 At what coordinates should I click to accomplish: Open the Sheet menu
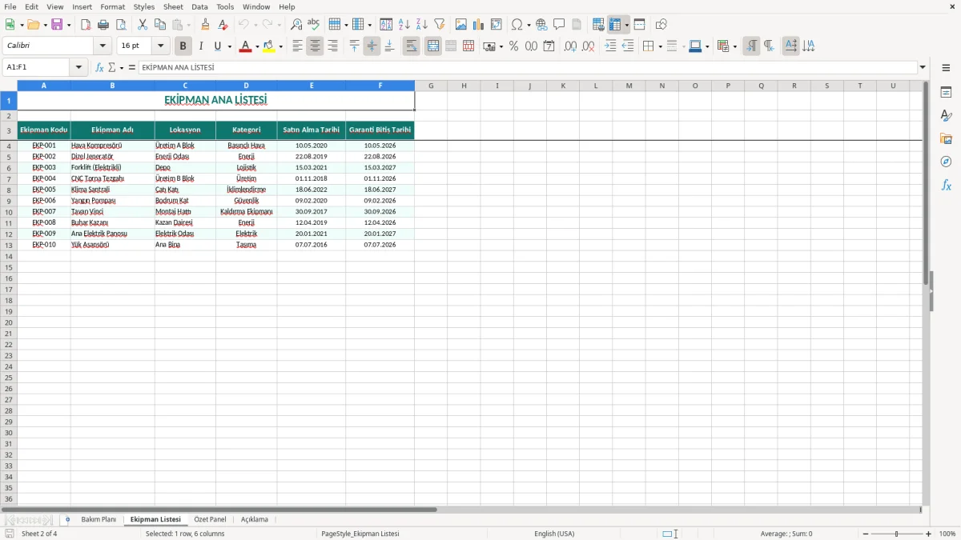point(173,6)
